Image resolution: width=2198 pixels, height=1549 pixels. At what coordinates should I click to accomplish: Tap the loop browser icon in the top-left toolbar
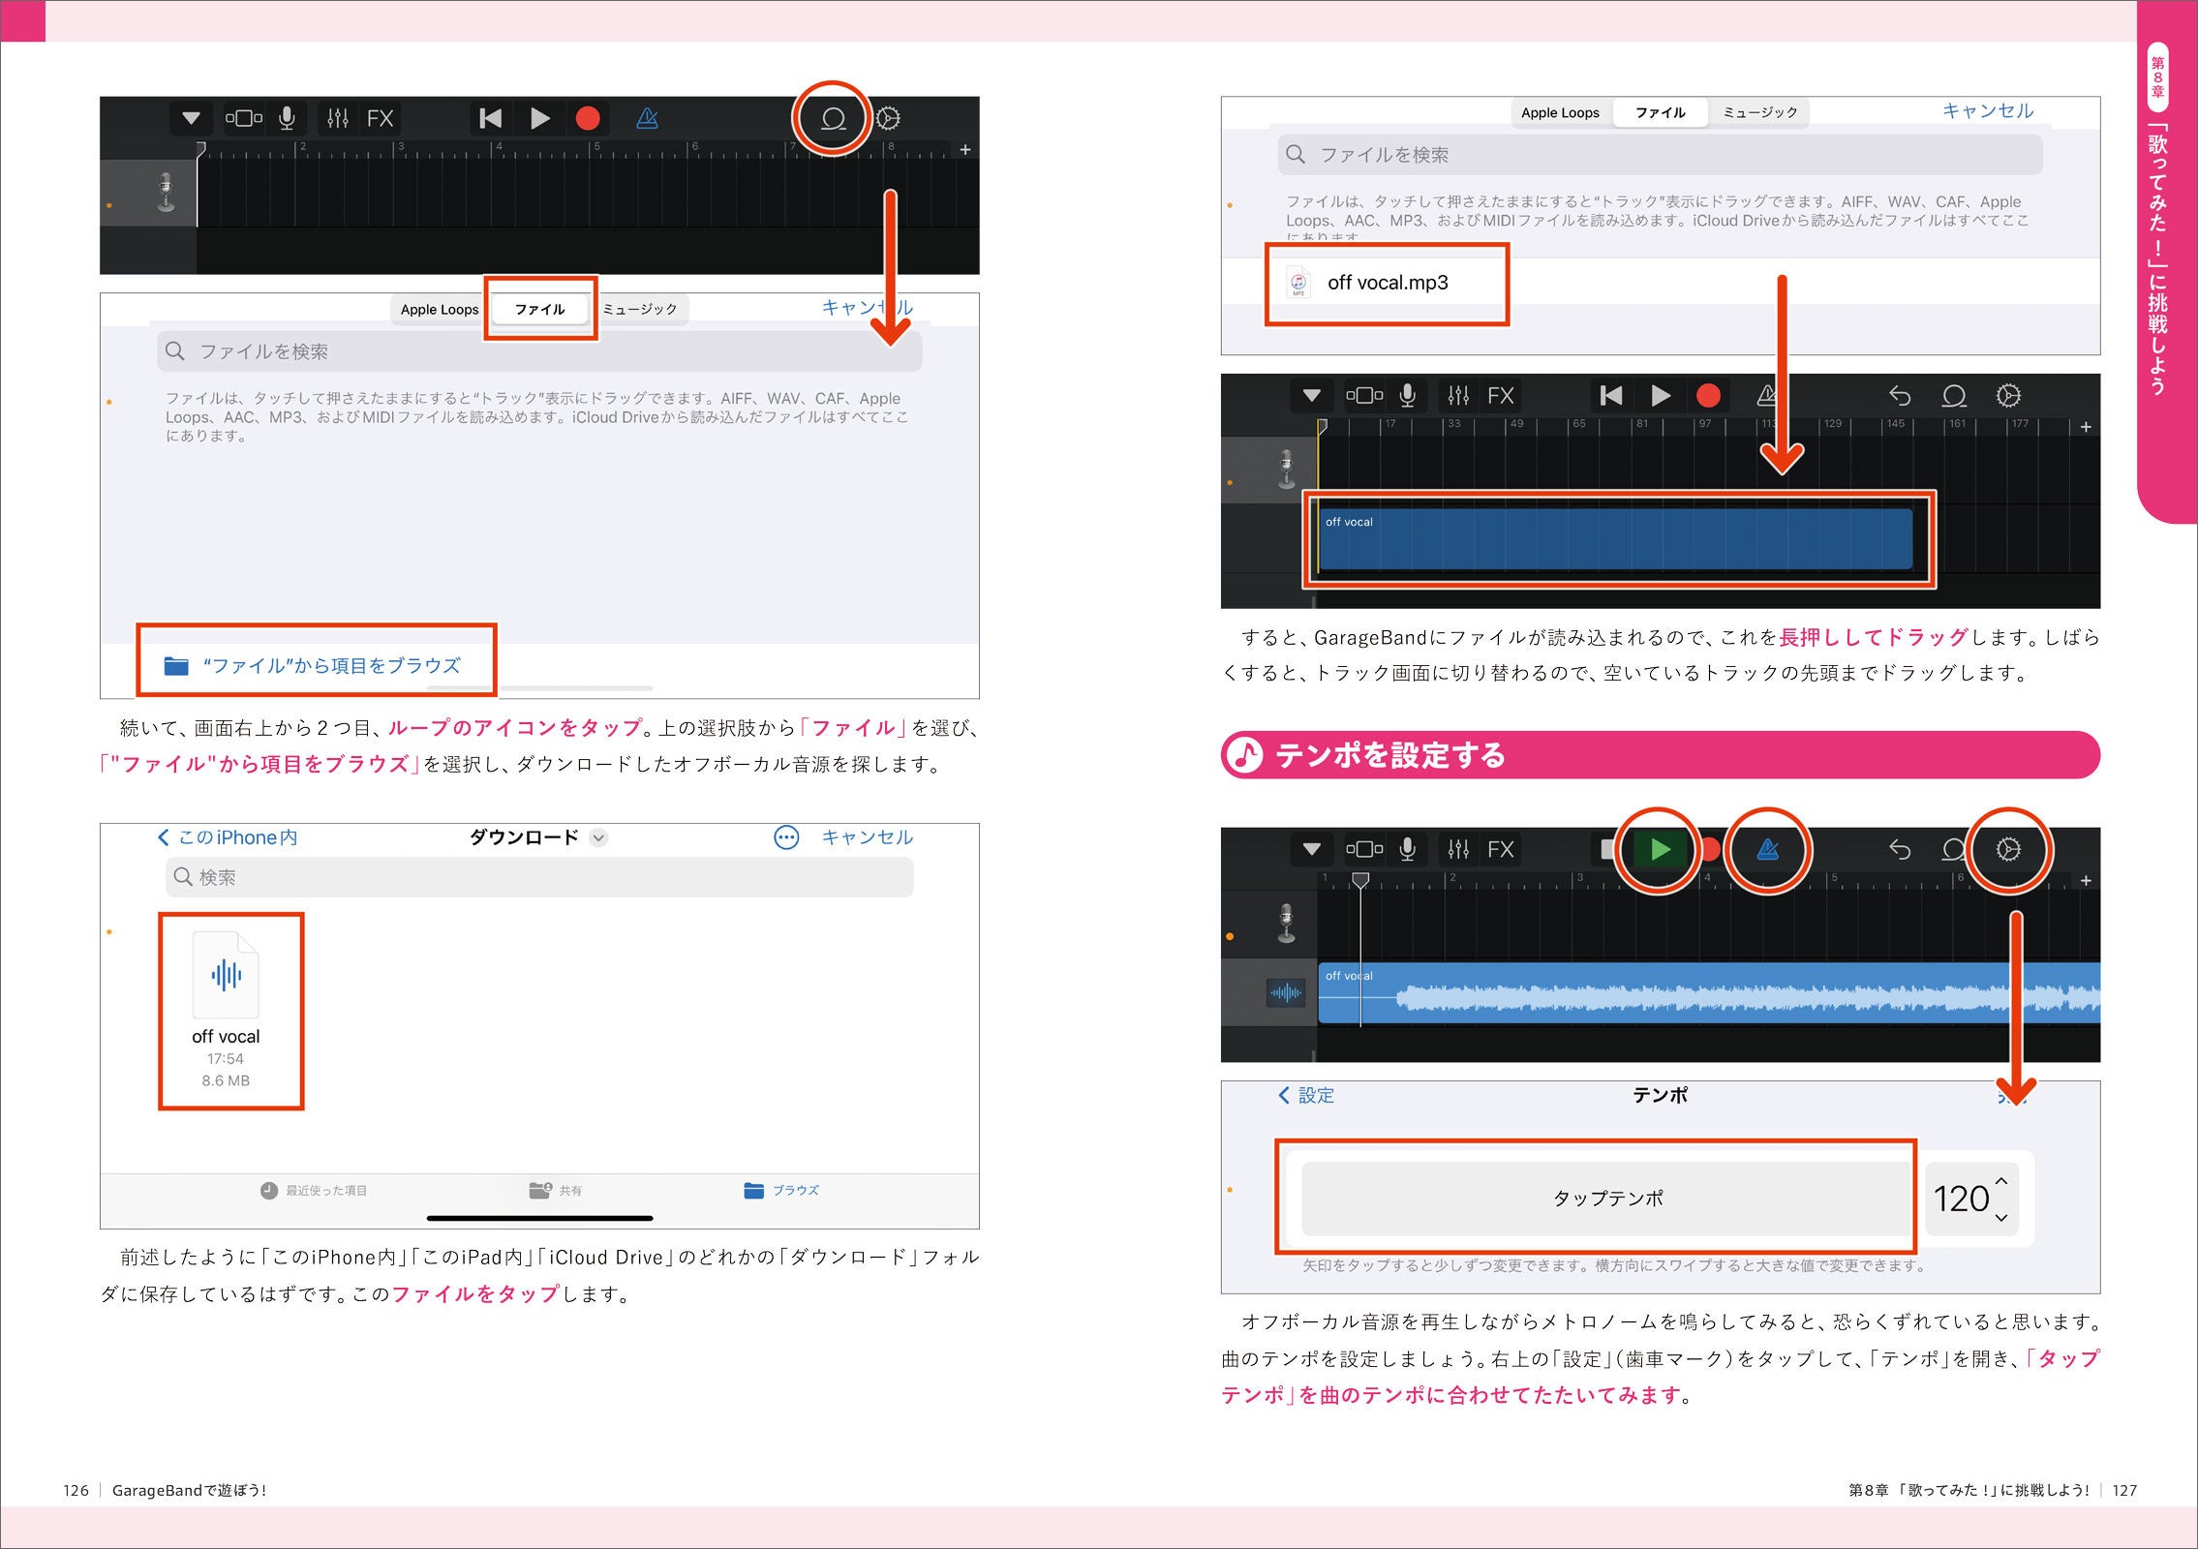pos(833,118)
